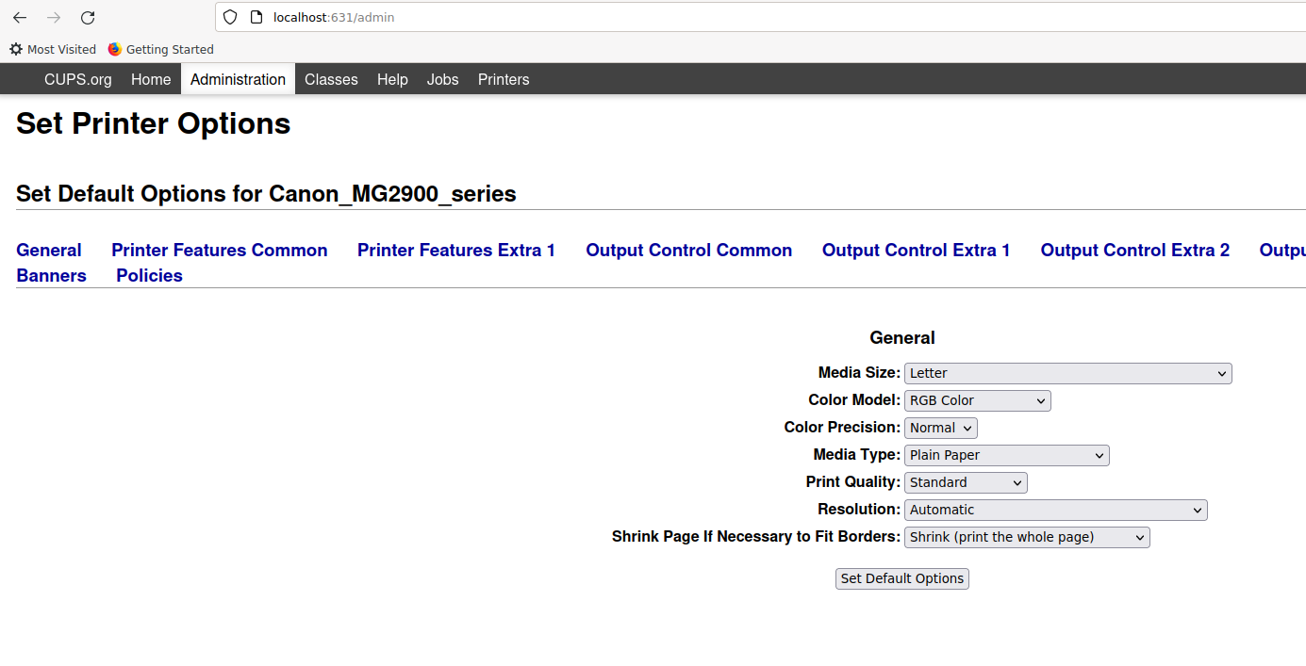Open Output Control Common section link
The height and width of the screenshot is (666, 1306).
[689, 250]
